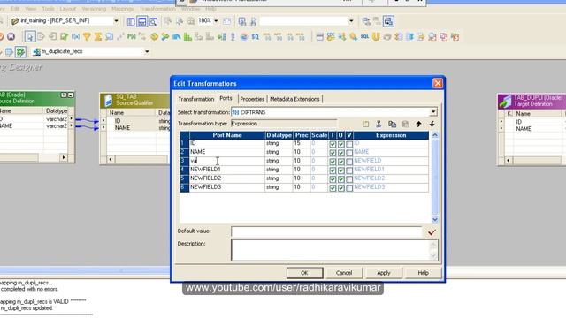Select the Filter funnel transformation icon
Viewport: 566px width, 318px height.
tap(87, 36)
